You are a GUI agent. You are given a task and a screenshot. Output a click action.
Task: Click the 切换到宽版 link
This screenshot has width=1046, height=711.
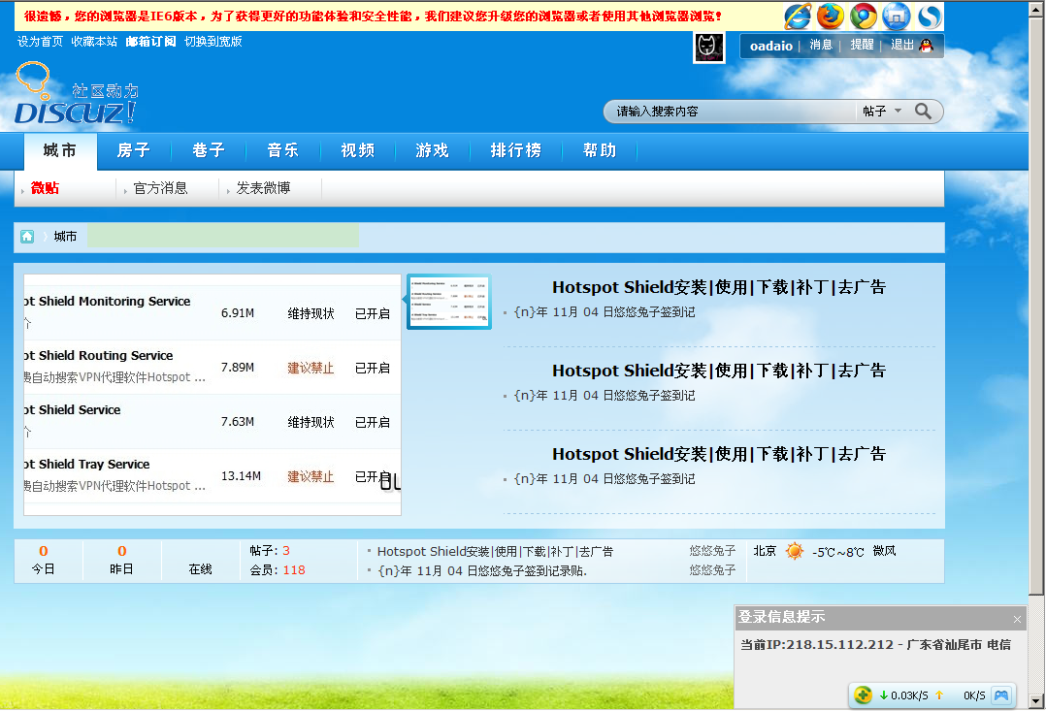coord(213,42)
